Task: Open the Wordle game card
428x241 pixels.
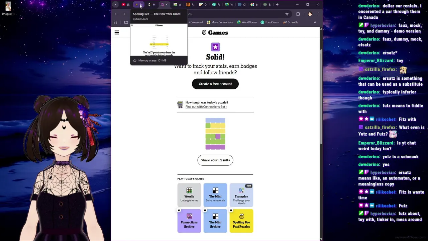Action: click(189, 195)
